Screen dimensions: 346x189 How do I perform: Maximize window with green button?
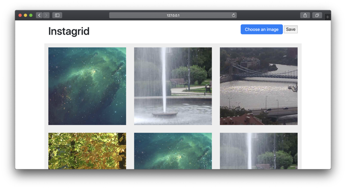[x=31, y=15]
